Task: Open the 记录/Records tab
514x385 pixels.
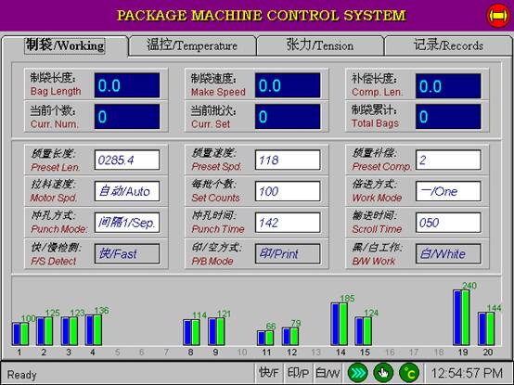Action: point(448,45)
